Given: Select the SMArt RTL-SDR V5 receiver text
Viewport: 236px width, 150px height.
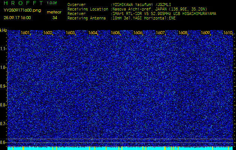Looking at the screenshot, I should coord(164,14).
